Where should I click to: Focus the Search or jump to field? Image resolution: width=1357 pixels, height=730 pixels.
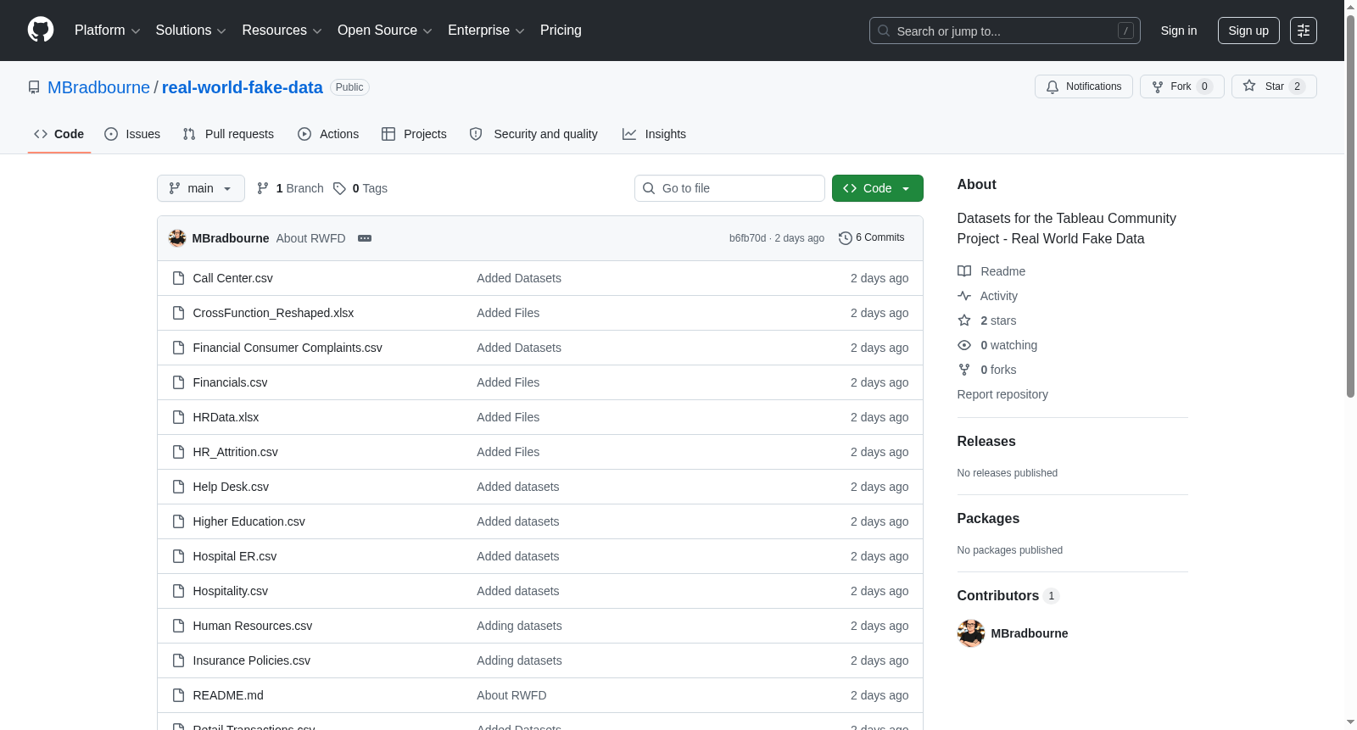(1004, 31)
